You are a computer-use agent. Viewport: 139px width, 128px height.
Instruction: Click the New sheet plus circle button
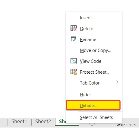[x=92, y=124]
